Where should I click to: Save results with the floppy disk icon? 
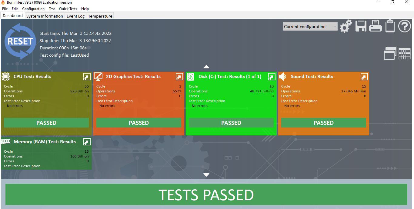[361, 26]
